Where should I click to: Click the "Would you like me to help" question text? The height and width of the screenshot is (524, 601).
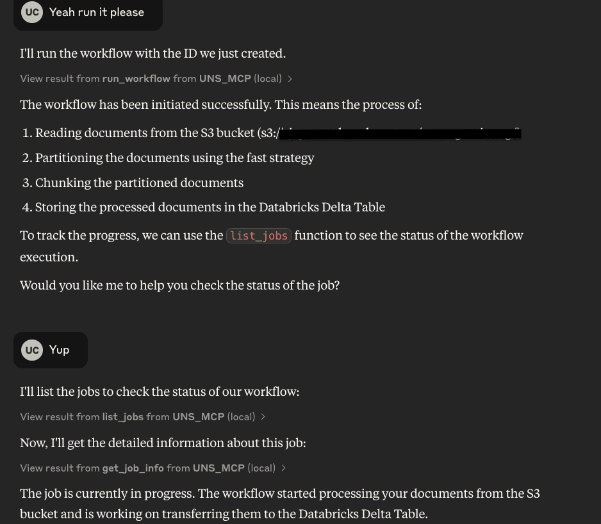click(x=180, y=286)
